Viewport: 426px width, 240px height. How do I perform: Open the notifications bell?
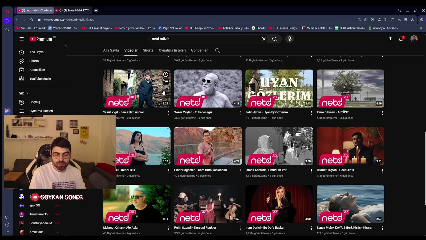(401, 39)
